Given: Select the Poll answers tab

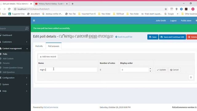Looking at the screenshot, I should pyautogui.click(x=54, y=46).
